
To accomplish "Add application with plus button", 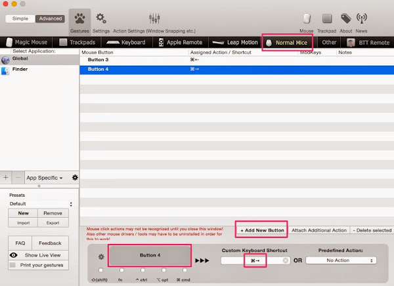I will (x=5, y=178).
